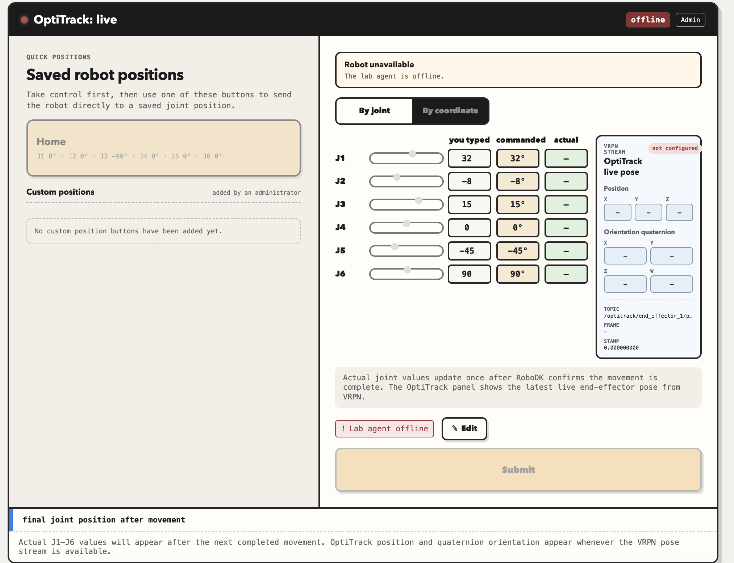The height and width of the screenshot is (563, 734).
Task: Click the J5 typed value field showing -45
Action: coord(469,251)
